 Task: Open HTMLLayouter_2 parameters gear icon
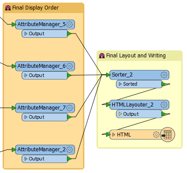(164, 105)
